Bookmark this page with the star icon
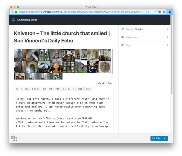182x156 pixels. pyautogui.click(x=164, y=12)
